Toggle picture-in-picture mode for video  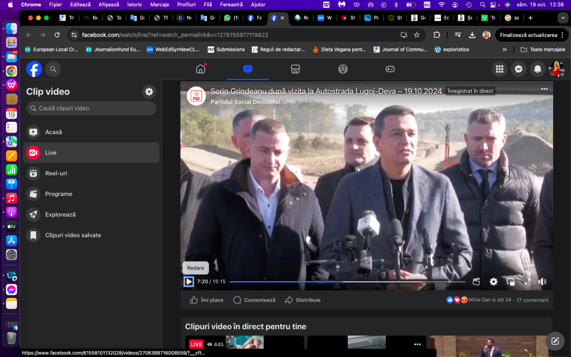coord(511,282)
